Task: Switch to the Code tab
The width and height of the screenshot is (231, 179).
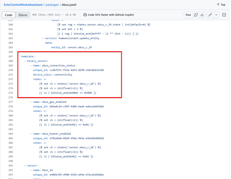Action: point(8,15)
